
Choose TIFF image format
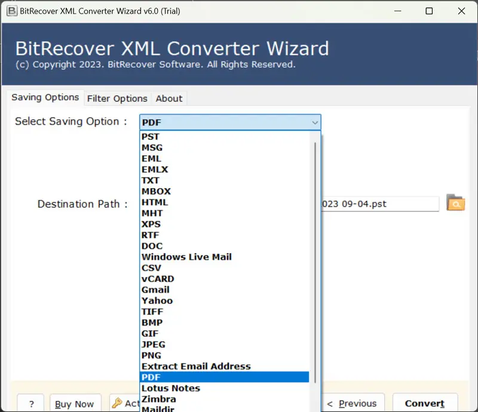point(225,312)
